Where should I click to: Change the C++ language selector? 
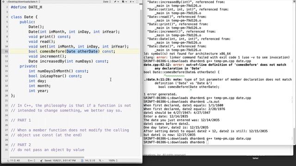click(31, 160)
